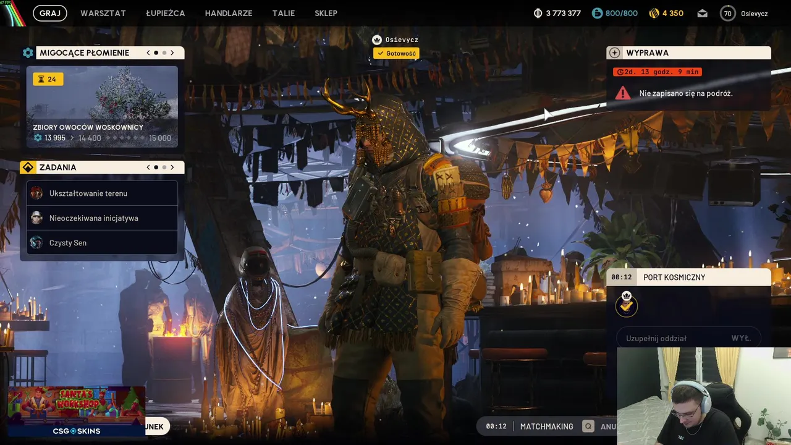Image resolution: width=791 pixels, height=445 pixels.
Task: Open the ZBIORY OWOCÓW WOSKOWNICY event card
Action: click(102, 107)
